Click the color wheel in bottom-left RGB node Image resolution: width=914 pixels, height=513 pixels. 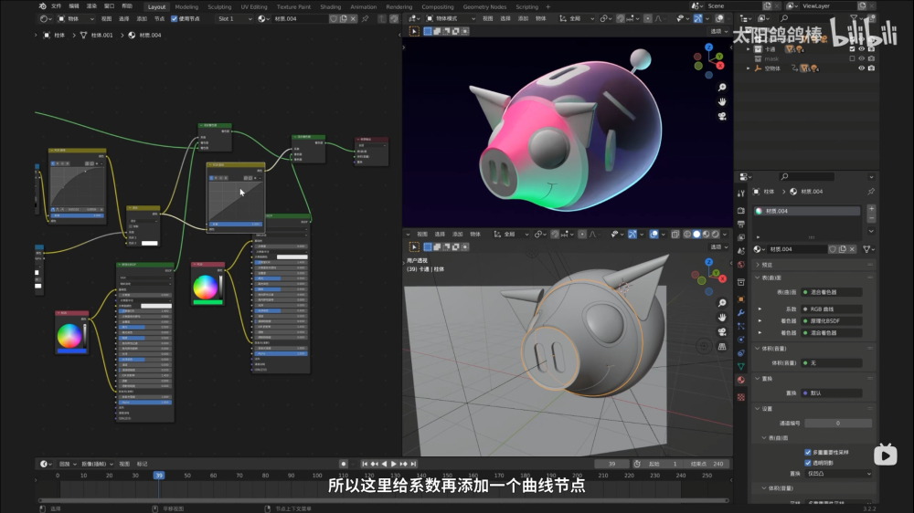(x=69, y=335)
